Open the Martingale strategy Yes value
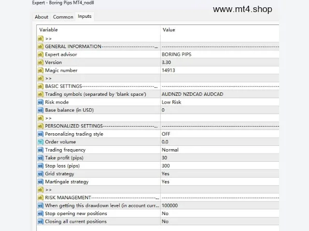 pos(165,182)
